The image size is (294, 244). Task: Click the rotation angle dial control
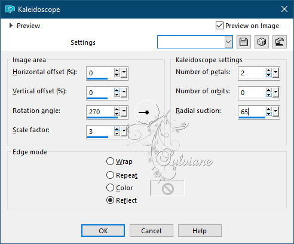[147, 112]
